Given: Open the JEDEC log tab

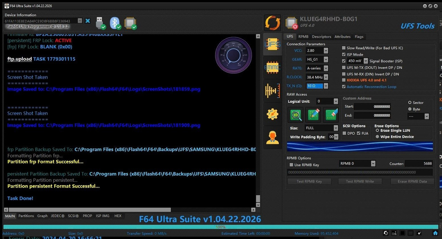Looking at the screenshot, I should tap(58, 216).
